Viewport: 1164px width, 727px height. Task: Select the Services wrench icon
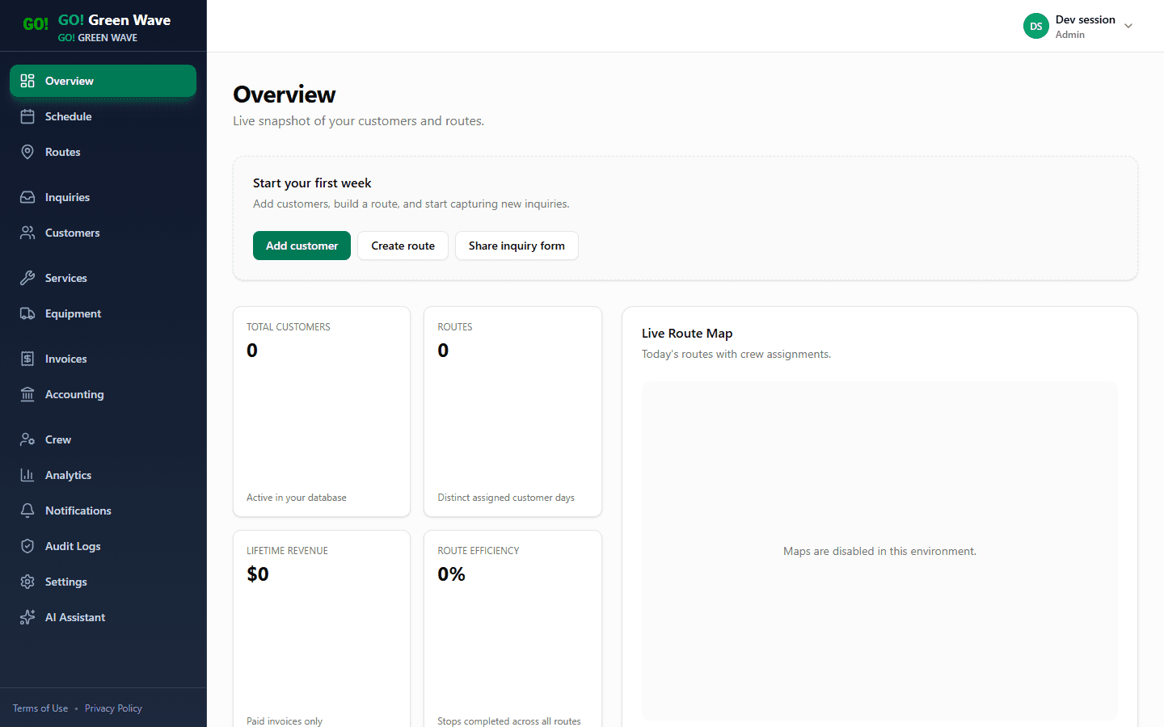click(x=27, y=277)
